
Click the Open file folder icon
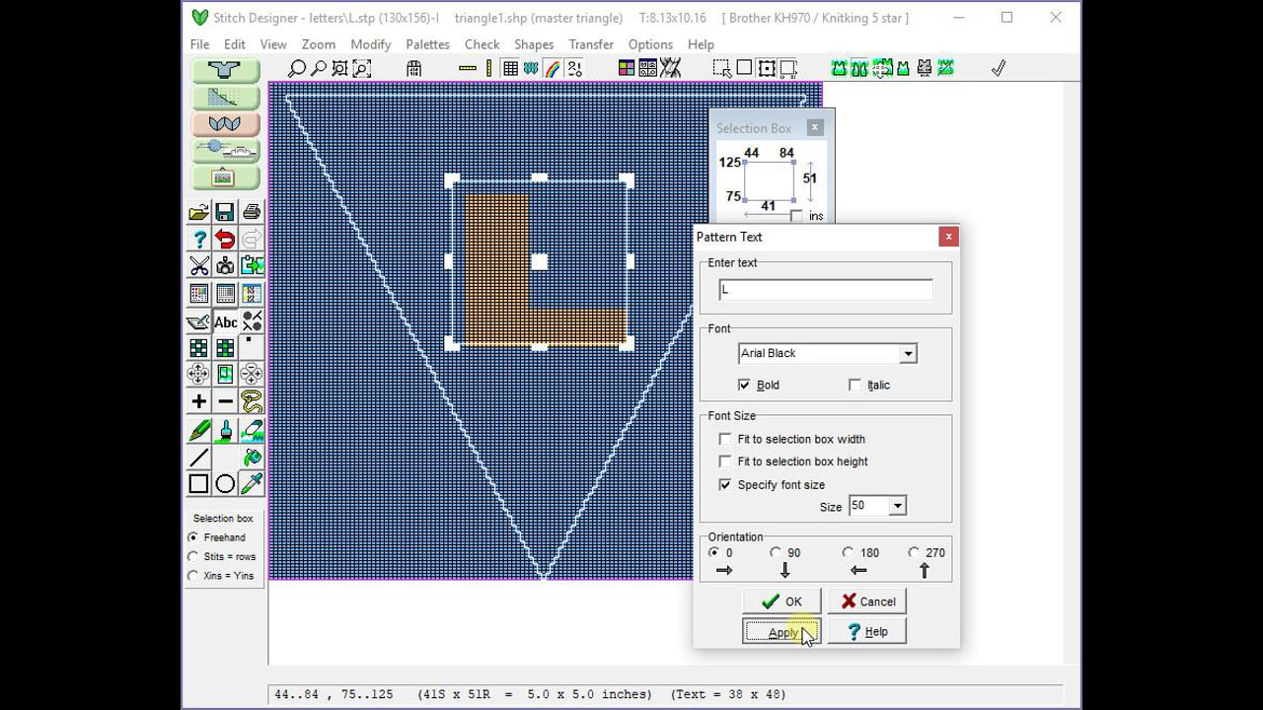pos(198,212)
